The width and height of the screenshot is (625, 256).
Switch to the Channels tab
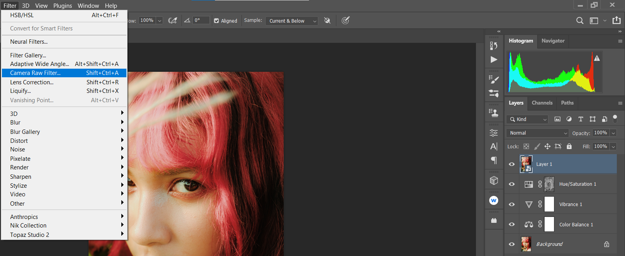click(542, 103)
